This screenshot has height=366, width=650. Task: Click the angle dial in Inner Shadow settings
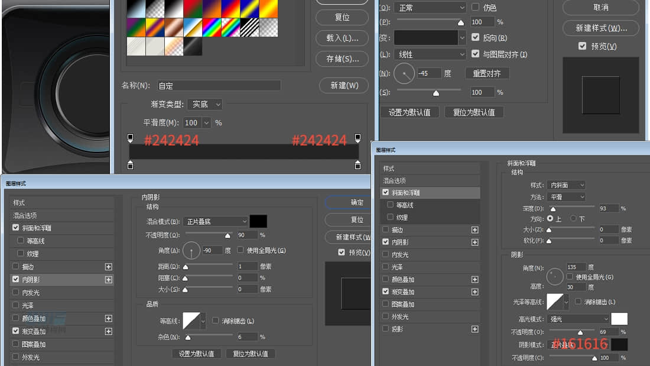pos(191,250)
